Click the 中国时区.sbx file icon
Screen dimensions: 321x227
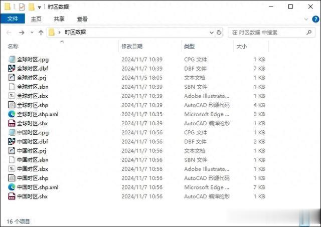click(x=12, y=169)
